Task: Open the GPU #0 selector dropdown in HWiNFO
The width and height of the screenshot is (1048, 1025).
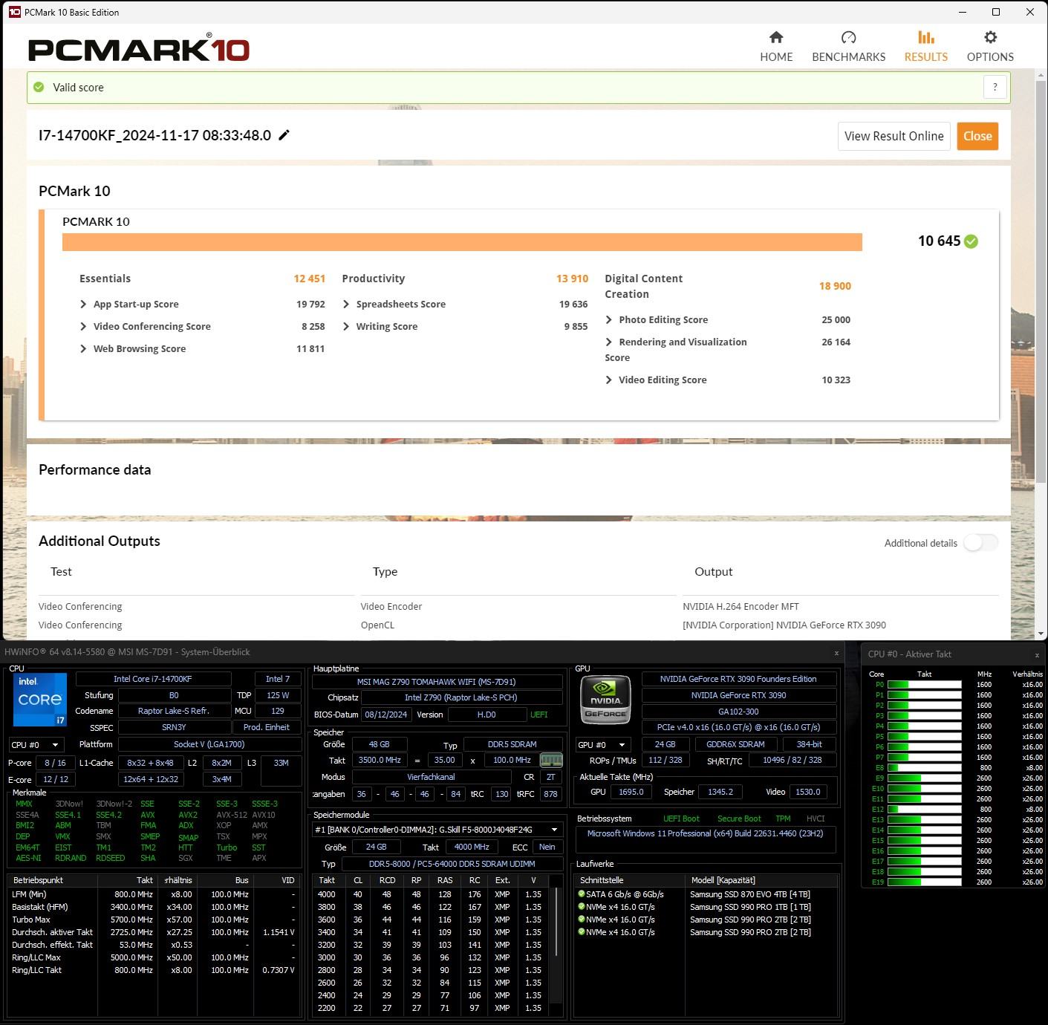Action: pyautogui.click(x=602, y=744)
